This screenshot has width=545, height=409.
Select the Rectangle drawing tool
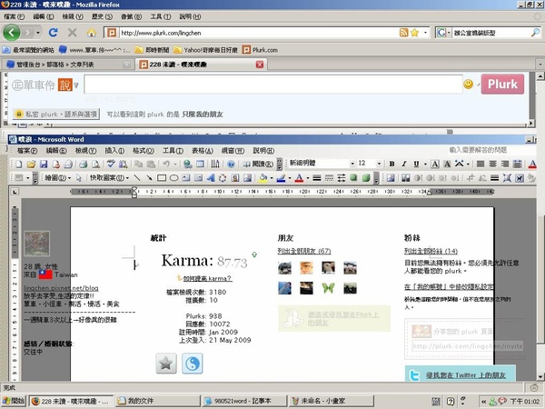pyautogui.click(x=162, y=178)
